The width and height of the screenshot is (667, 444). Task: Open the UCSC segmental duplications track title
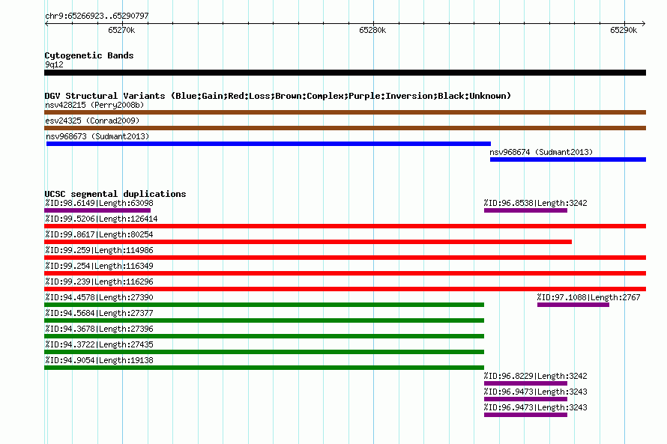(115, 194)
